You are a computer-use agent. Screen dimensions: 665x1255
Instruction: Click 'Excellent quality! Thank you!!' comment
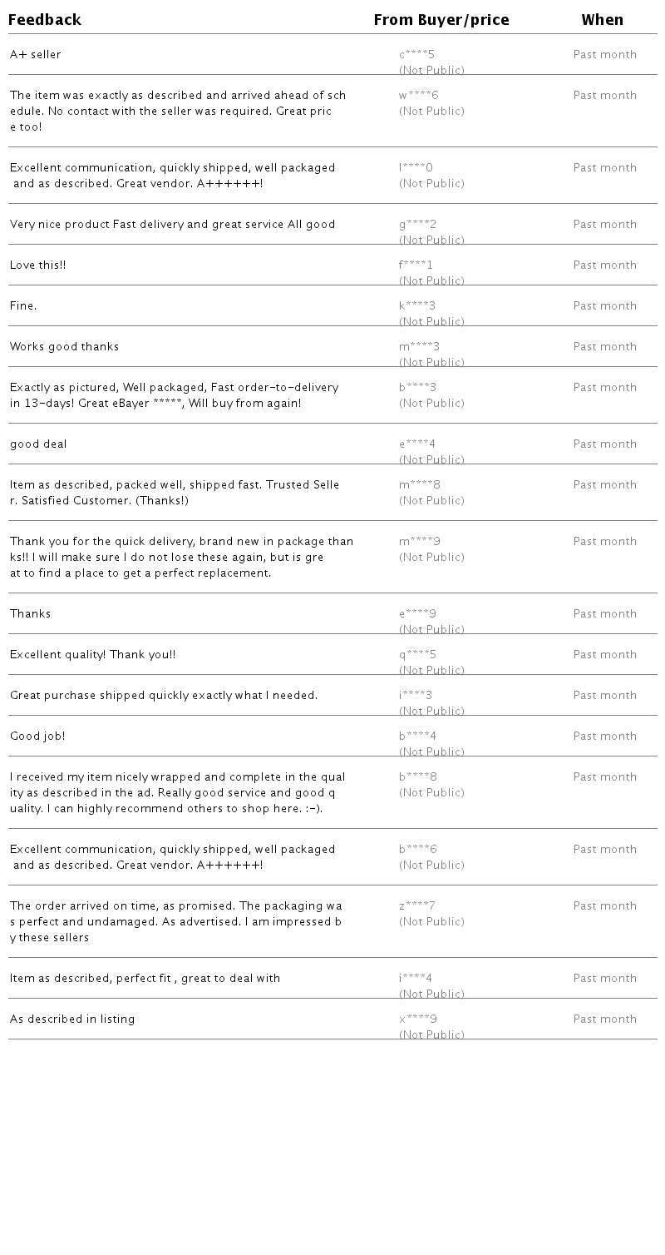point(92,655)
